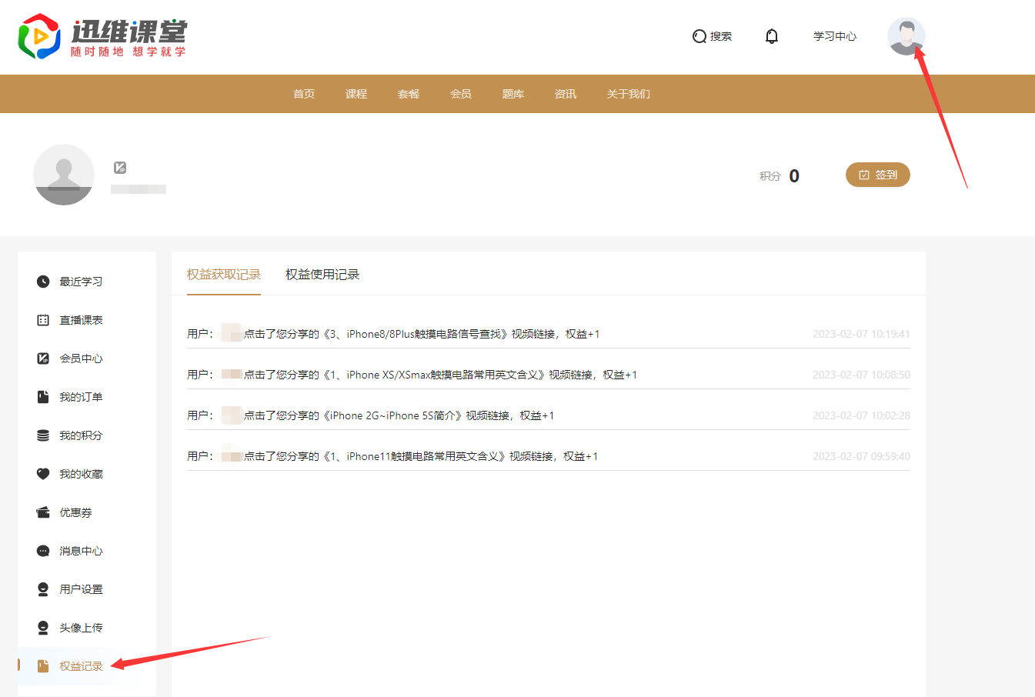Open search via magnifier icon
The height and width of the screenshot is (697, 1035).
coord(699,36)
